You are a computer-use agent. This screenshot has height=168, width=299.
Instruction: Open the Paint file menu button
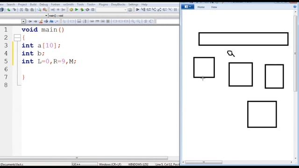(188, 7)
